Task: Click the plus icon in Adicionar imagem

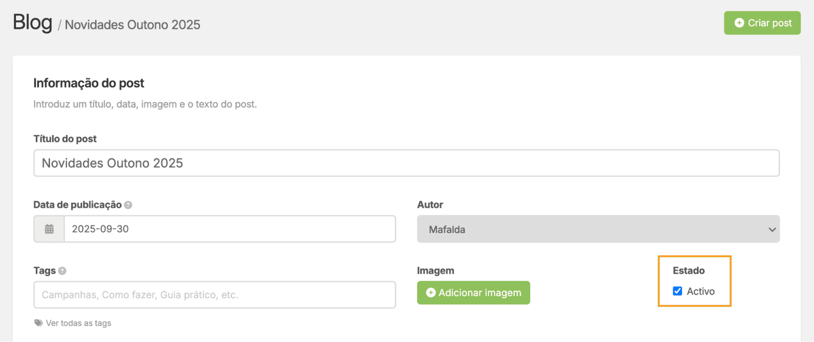Action: (x=430, y=293)
